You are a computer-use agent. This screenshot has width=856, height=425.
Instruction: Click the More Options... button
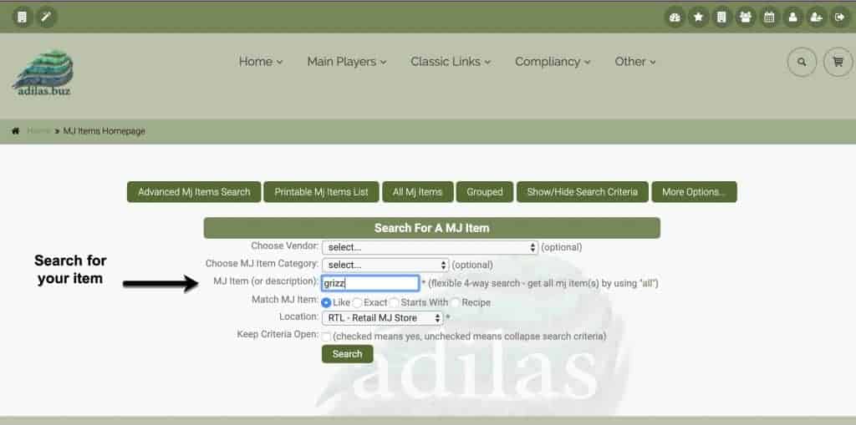pos(694,192)
